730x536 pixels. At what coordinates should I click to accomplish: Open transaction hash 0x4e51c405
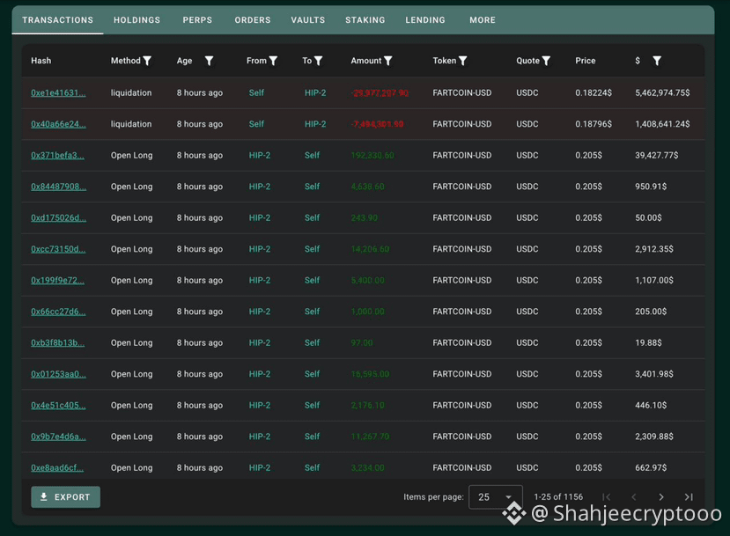point(58,405)
